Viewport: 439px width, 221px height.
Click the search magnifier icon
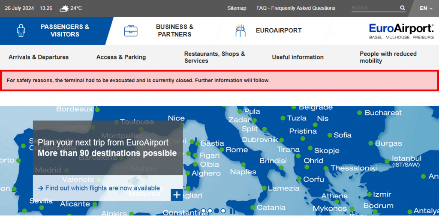coord(403,8)
